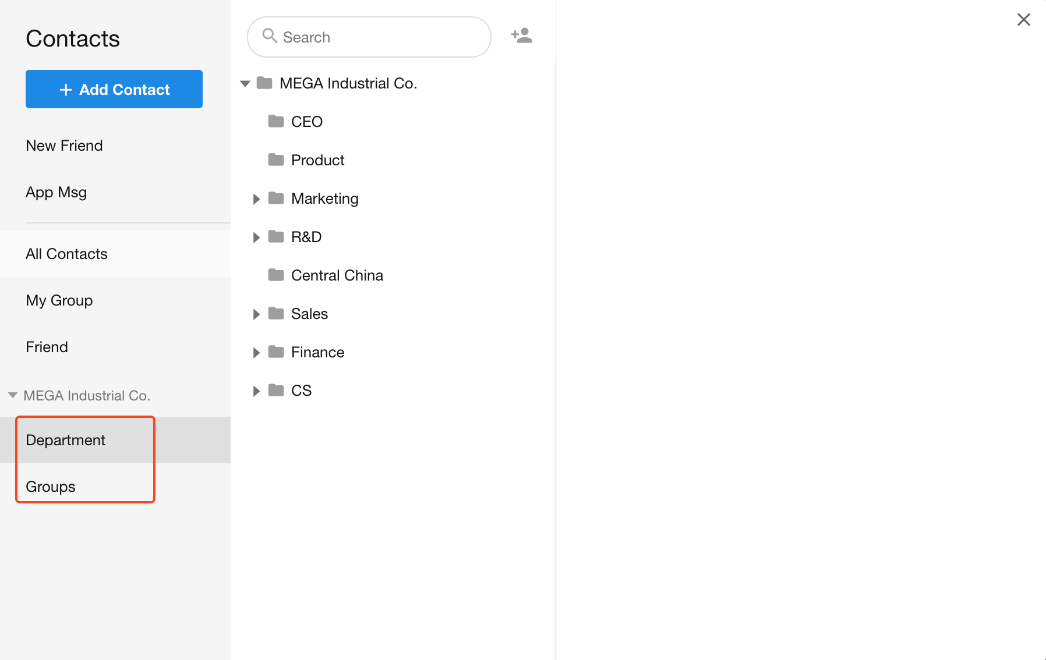Expand the Finance department arrow
This screenshot has height=660, width=1046.
[256, 353]
